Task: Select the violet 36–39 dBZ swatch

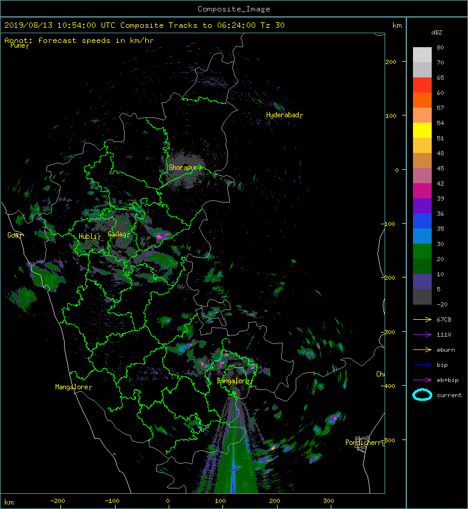Action: (422, 206)
